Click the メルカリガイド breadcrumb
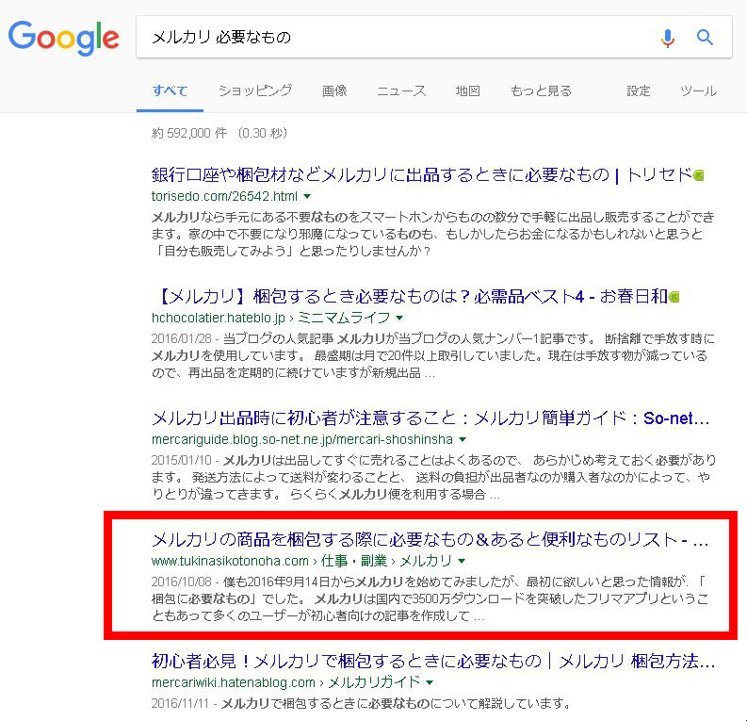The width and height of the screenshot is (747, 721). click(374, 682)
